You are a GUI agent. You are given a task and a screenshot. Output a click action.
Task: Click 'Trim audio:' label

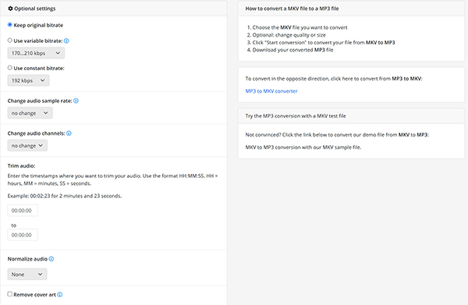21,165
